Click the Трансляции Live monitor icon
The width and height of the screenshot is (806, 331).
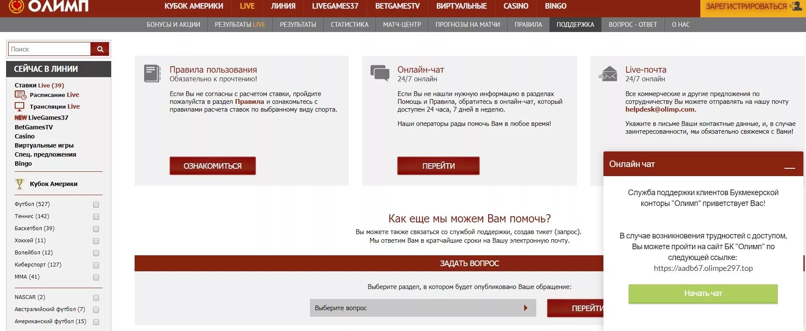(19, 106)
